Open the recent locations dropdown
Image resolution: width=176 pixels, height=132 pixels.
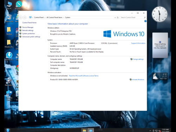28,18
